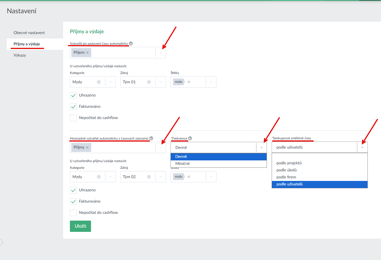Click help icon next to Vytvořit po zastavení času automaticky
This screenshot has height=260, width=381.
131,44
